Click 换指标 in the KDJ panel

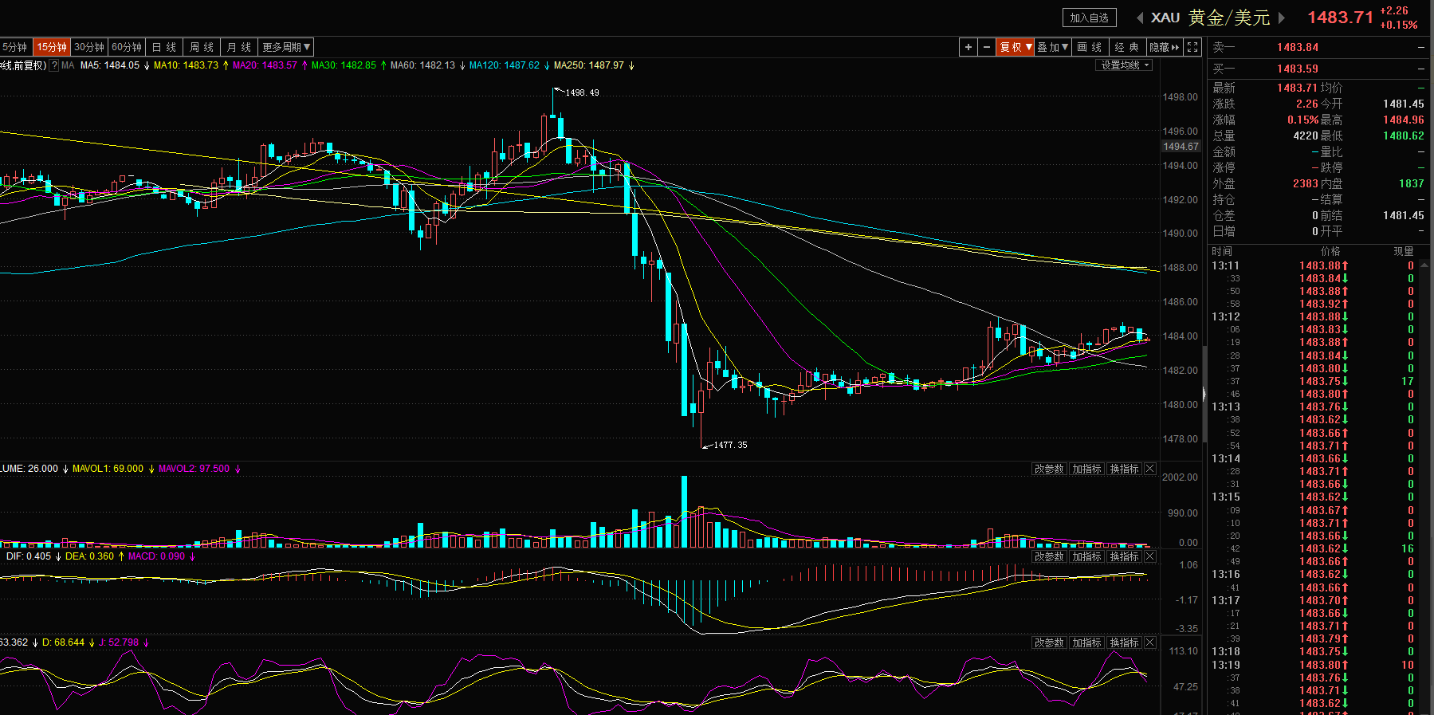[x=1124, y=642]
